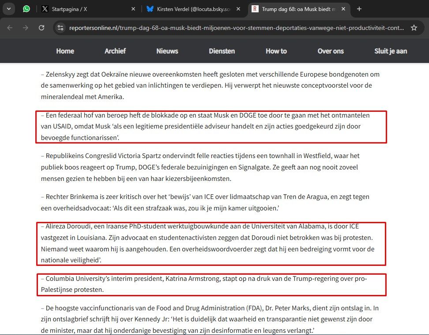Bookmark this page with the star icon
The height and width of the screenshot is (335, 429).
414,28
